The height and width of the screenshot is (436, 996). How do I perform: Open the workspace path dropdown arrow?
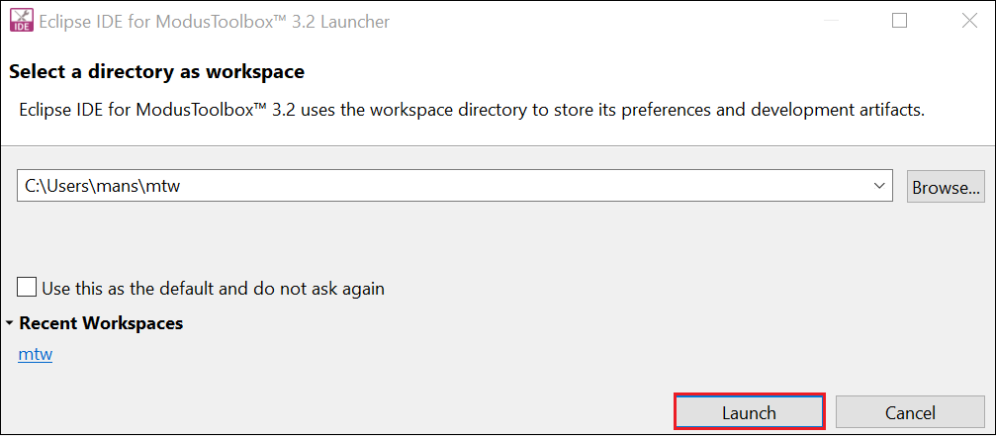(879, 186)
